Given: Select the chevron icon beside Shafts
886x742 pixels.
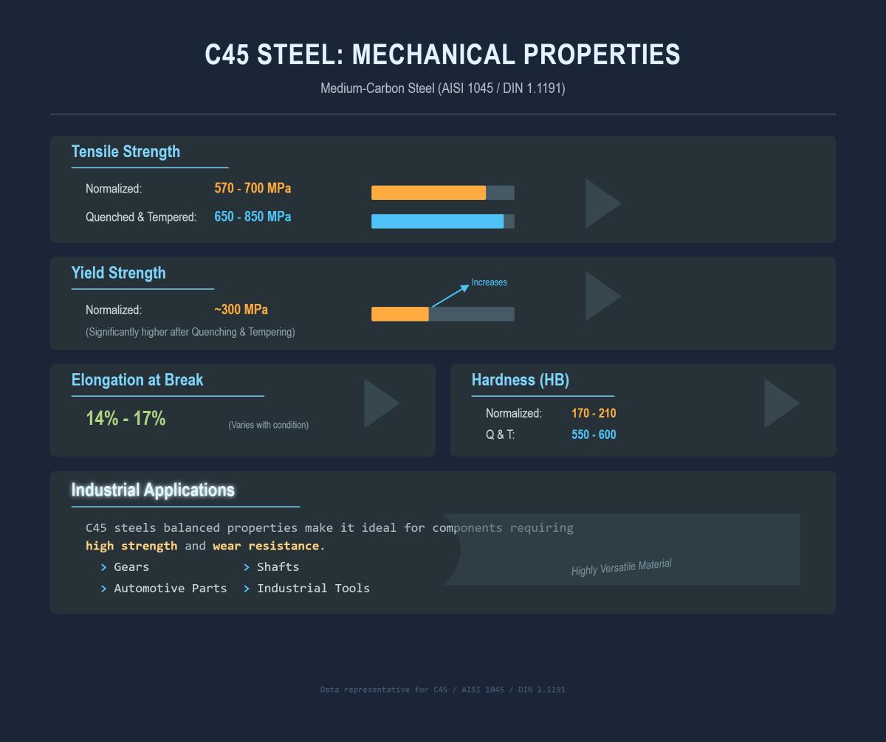Looking at the screenshot, I should click(246, 567).
